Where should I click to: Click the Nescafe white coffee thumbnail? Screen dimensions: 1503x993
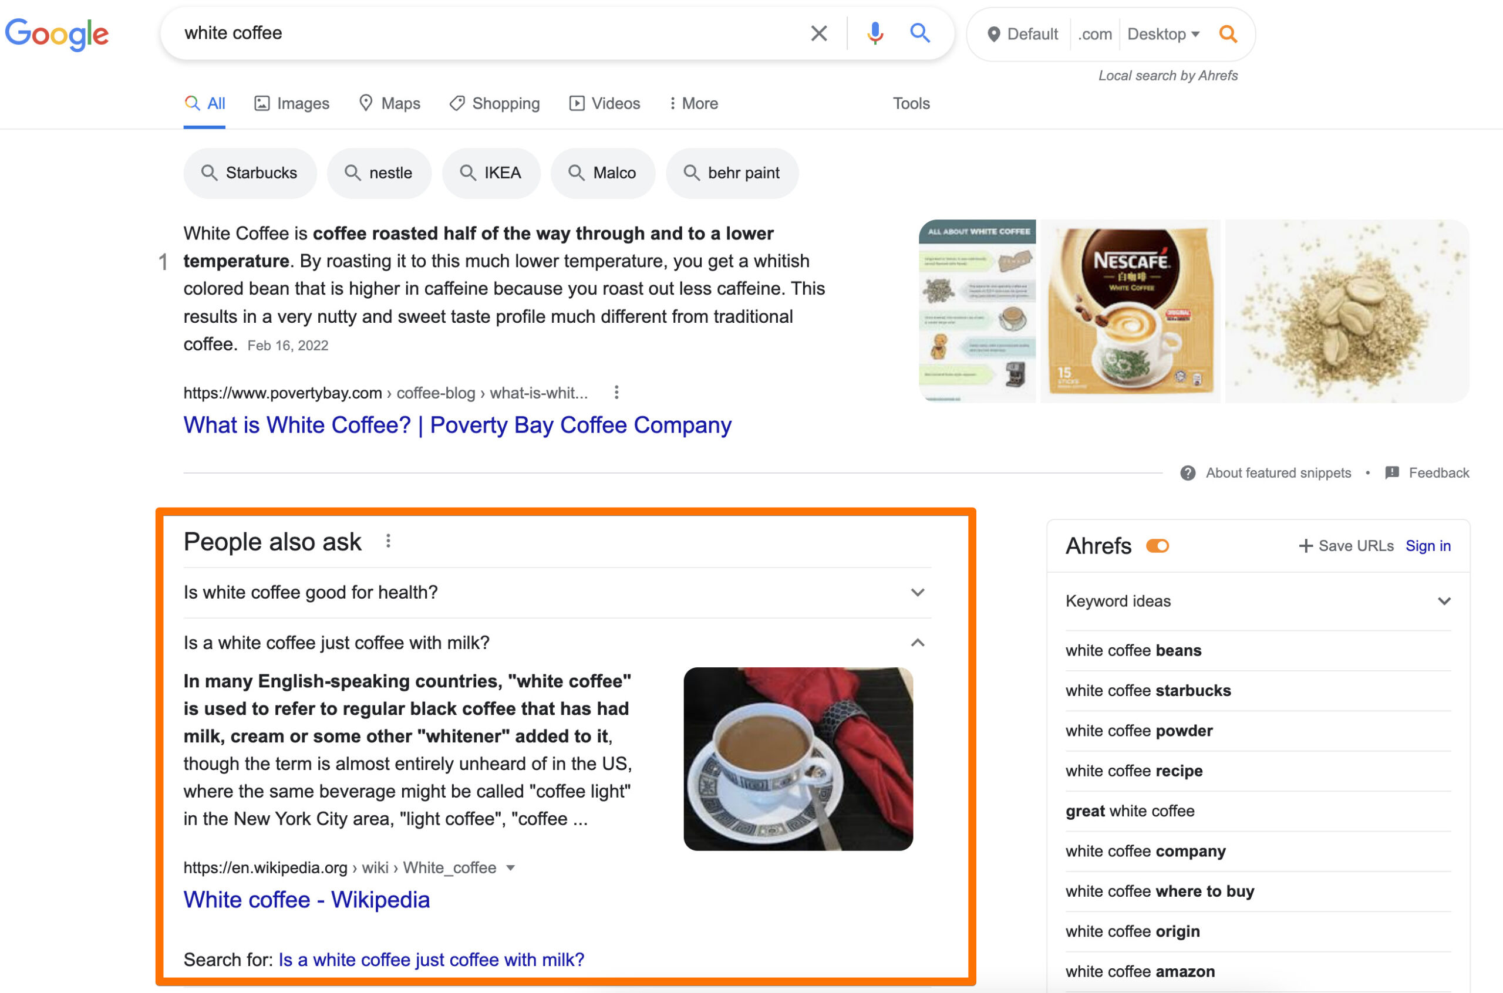[1130, 311]
